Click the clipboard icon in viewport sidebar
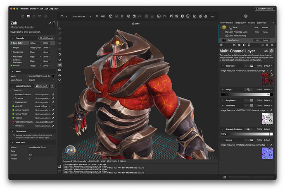The height and width of the screenshot is (191, 285). click(60, 54)
